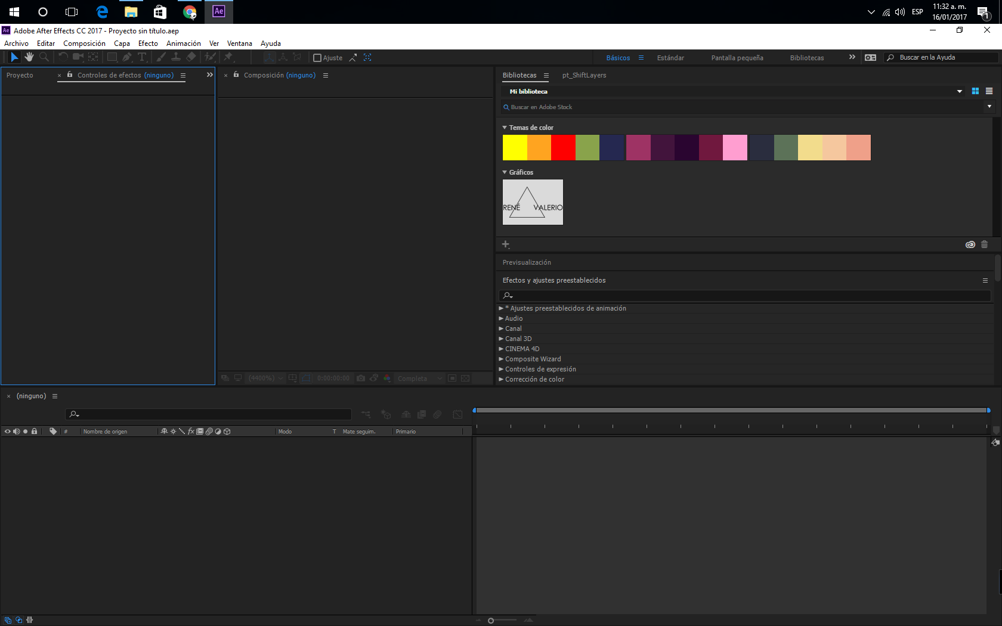Click the workspace reset icon beside help search
This screenshot has width=1002, height=626.
click(871, 58)
